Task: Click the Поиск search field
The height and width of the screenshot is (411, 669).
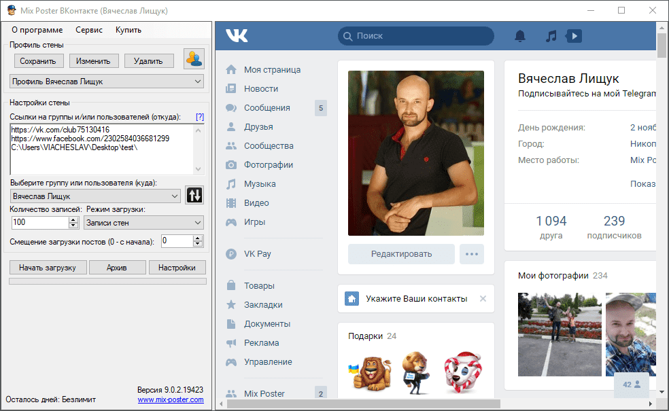Action: [x=416, y=36]
